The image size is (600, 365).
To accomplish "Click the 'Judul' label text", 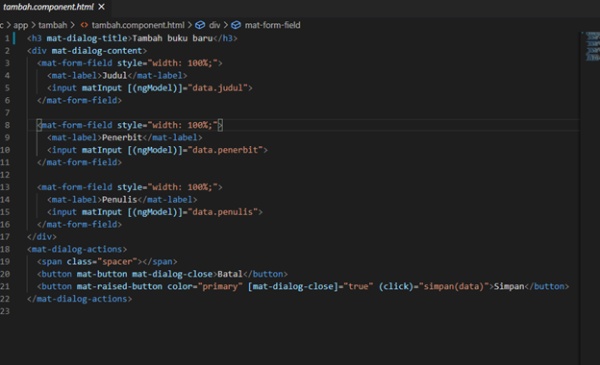I will [114, 76].
